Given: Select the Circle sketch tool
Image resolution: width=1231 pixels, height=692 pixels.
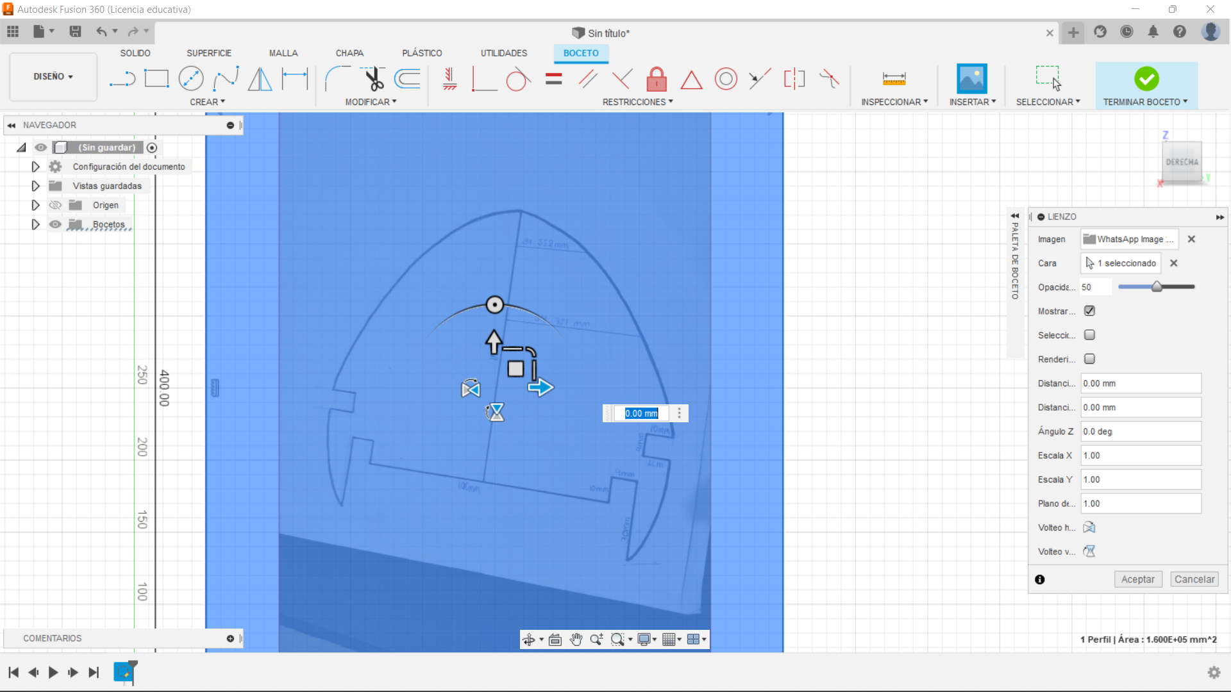Looking at the screenshot, I should [191, 79].
